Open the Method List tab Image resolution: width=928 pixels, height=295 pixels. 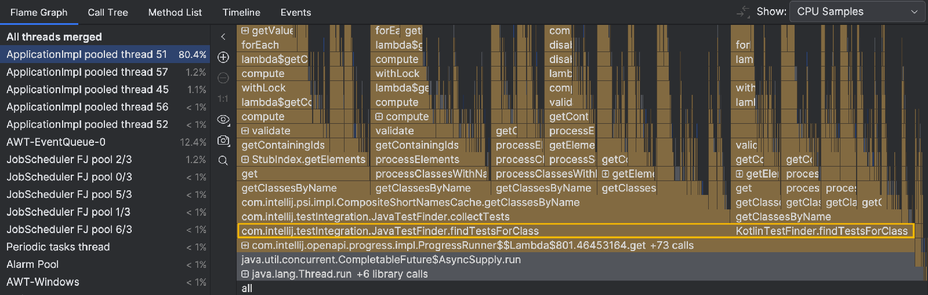[x=175, y=12]
